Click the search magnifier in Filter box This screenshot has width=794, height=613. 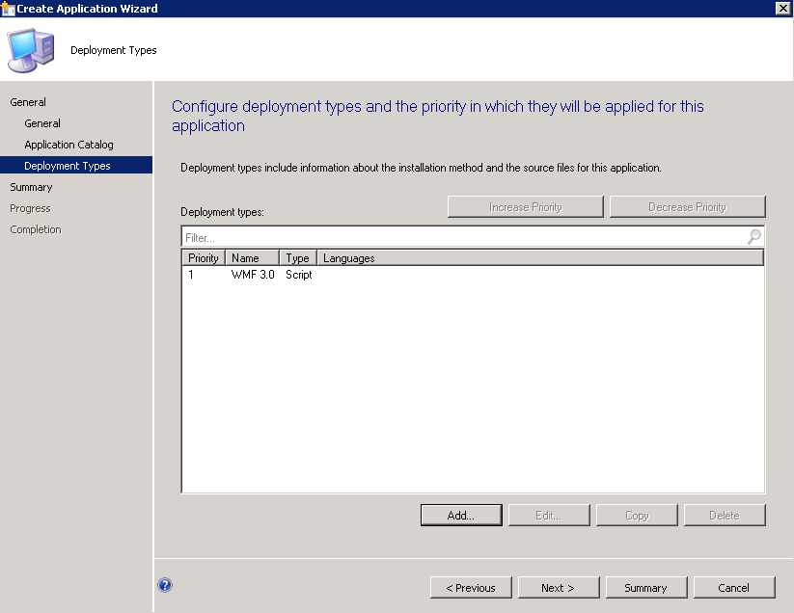(754, 236)
